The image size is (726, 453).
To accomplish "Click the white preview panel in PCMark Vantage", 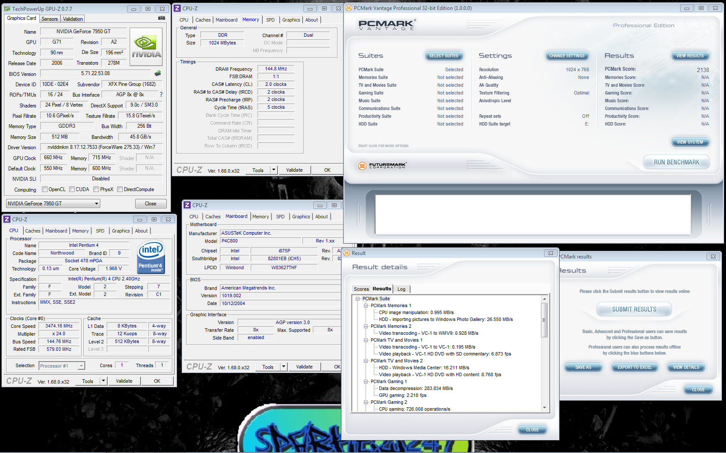I will pos(533,214).
